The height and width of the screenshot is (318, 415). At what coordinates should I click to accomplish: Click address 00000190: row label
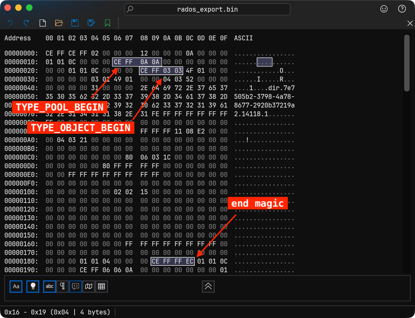[x=21, y=270]
